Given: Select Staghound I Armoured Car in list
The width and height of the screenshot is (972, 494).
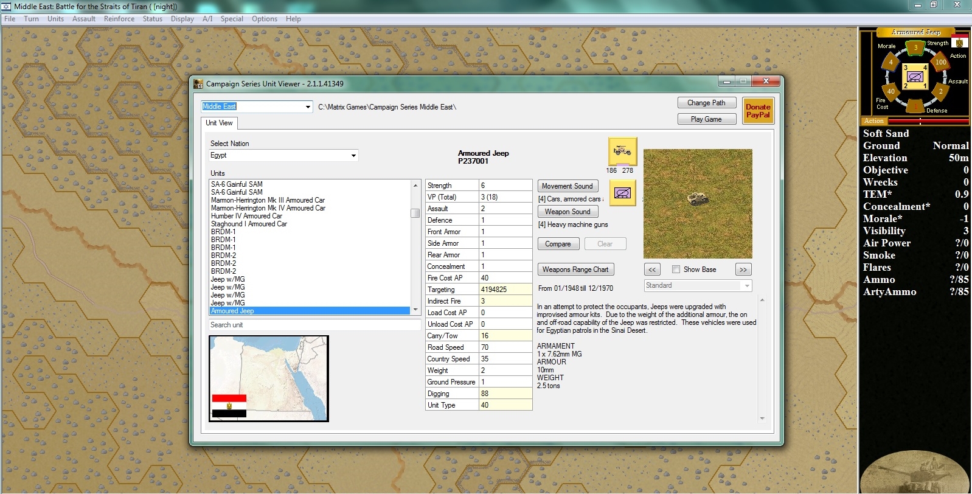Looking at the screenshot, I should pos(249,224).
